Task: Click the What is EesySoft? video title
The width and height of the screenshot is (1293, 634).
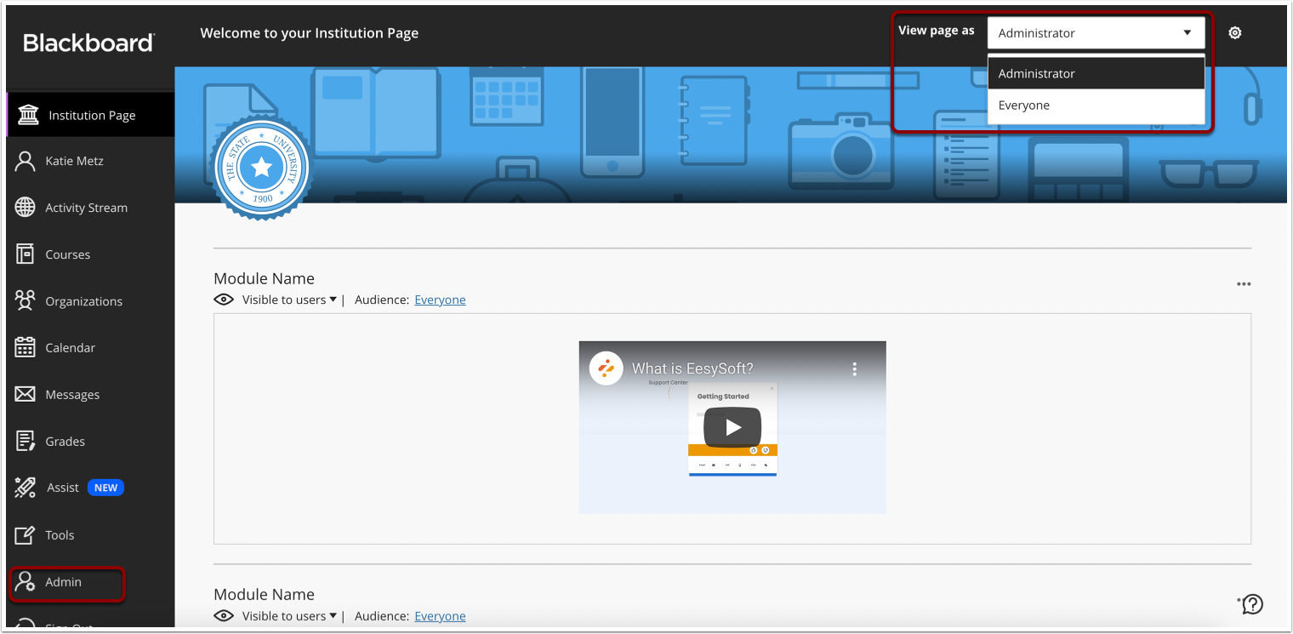Action: pyautogui.click(x=692, y=368)
